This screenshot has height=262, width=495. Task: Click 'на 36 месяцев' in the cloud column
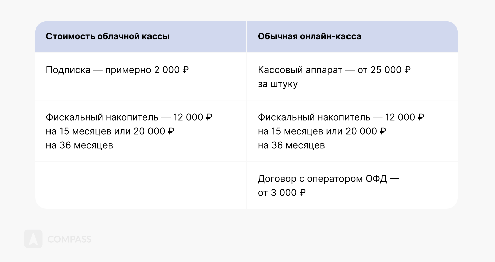point(79,145)
